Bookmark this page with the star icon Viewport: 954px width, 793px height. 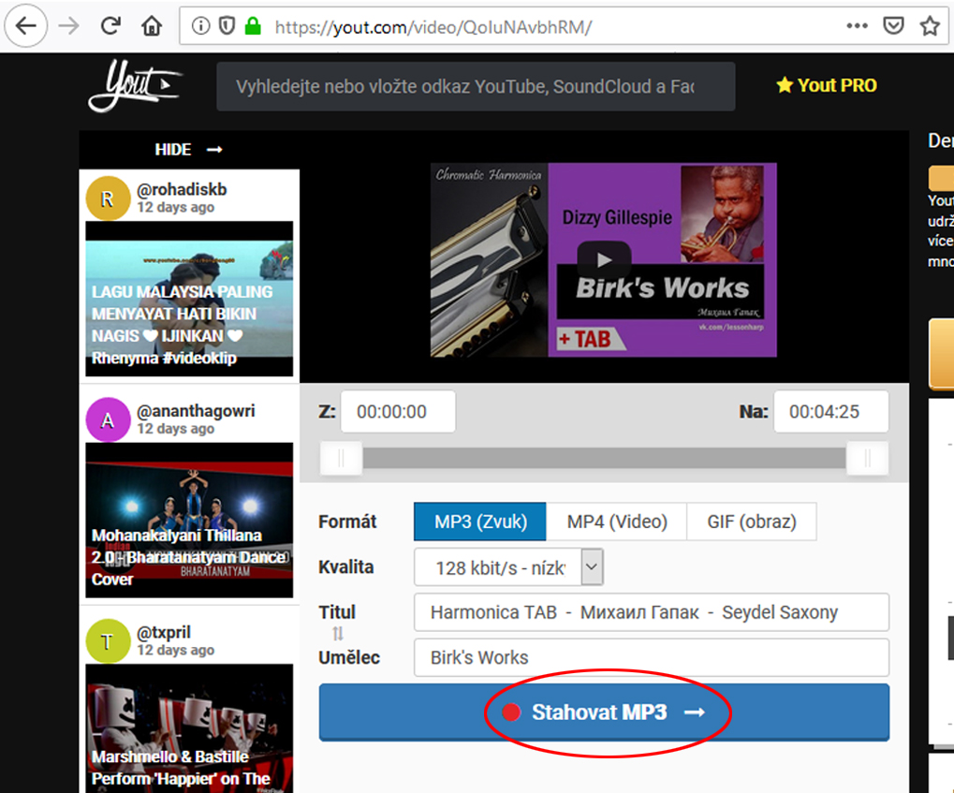(x=930, y=26)
